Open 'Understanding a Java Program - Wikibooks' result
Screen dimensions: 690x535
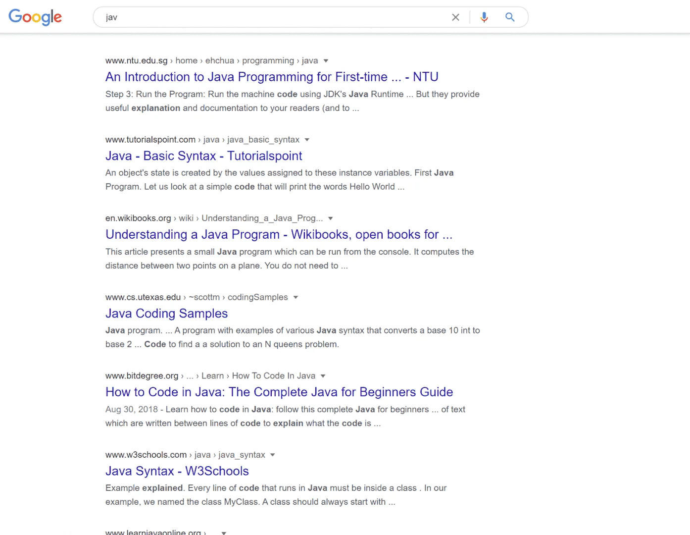point(279,234)
